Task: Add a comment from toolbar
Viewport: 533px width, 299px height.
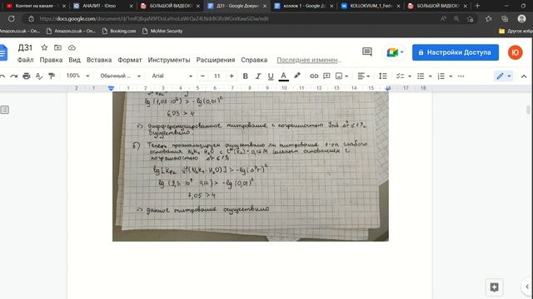Action: coord(326,76)
